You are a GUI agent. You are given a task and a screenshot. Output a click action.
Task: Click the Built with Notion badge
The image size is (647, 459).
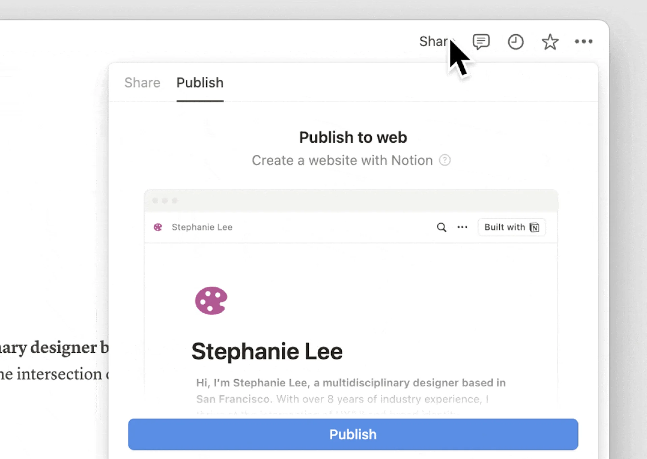(511, 227)
